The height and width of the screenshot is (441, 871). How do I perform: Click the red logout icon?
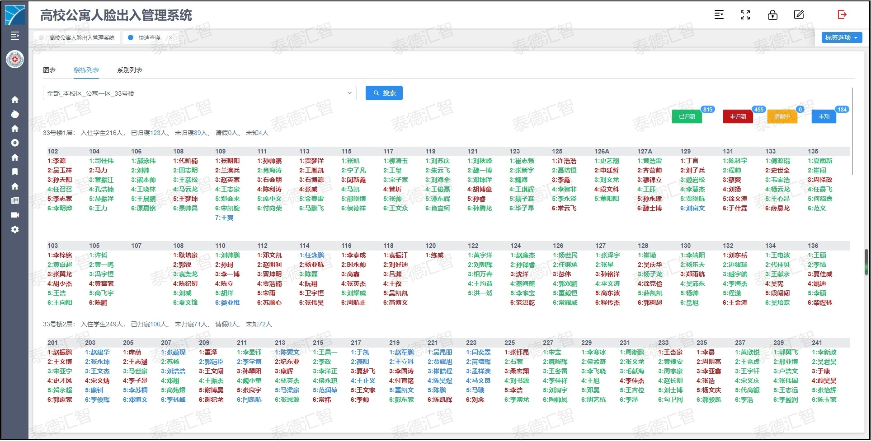pyautogui.click(x=842, y=15)
